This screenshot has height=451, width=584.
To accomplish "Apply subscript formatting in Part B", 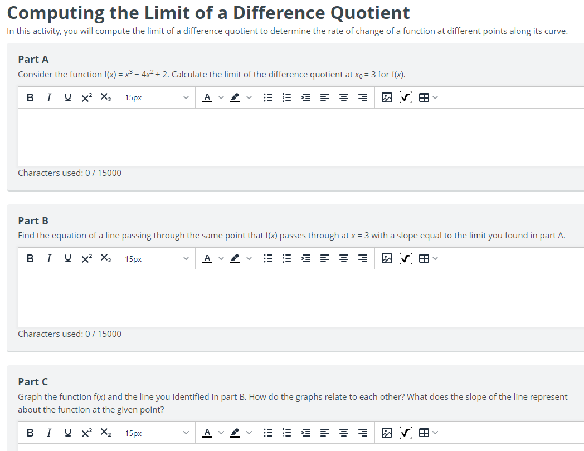I will pos(105,258).
